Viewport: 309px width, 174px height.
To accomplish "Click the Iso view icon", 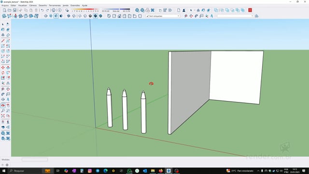I will click(109, 16).
